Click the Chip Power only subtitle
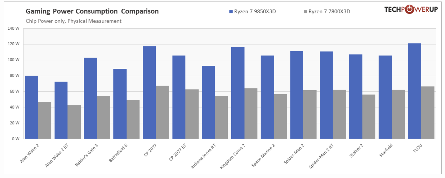Image resolution: width=445 pixels, height=178 pixels. (74, 21)
